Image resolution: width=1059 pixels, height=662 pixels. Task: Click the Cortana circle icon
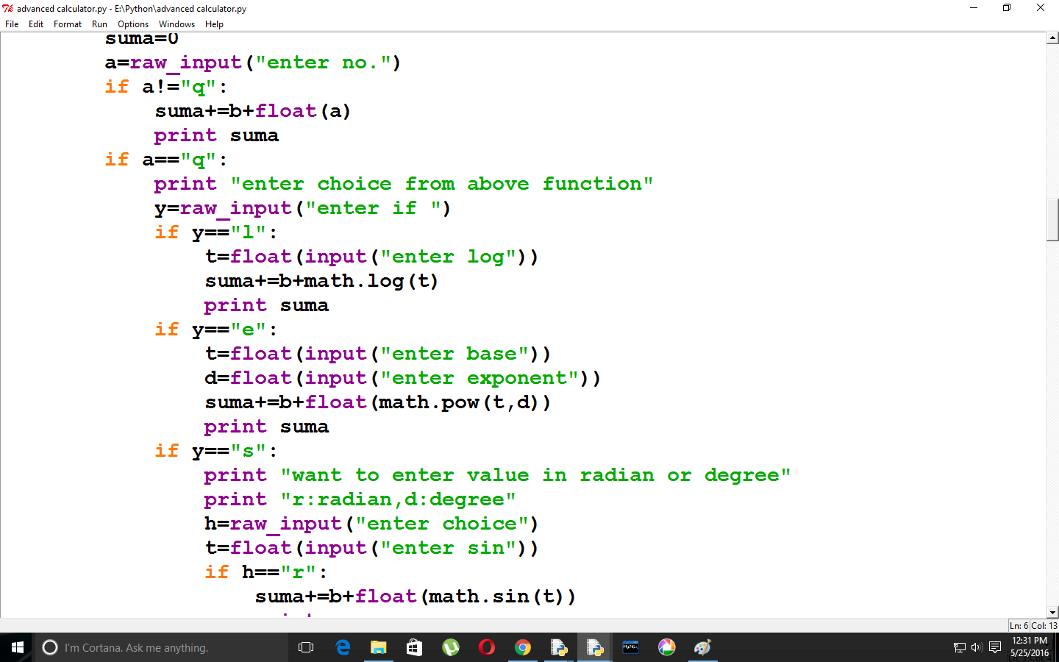tap(50, 647)
